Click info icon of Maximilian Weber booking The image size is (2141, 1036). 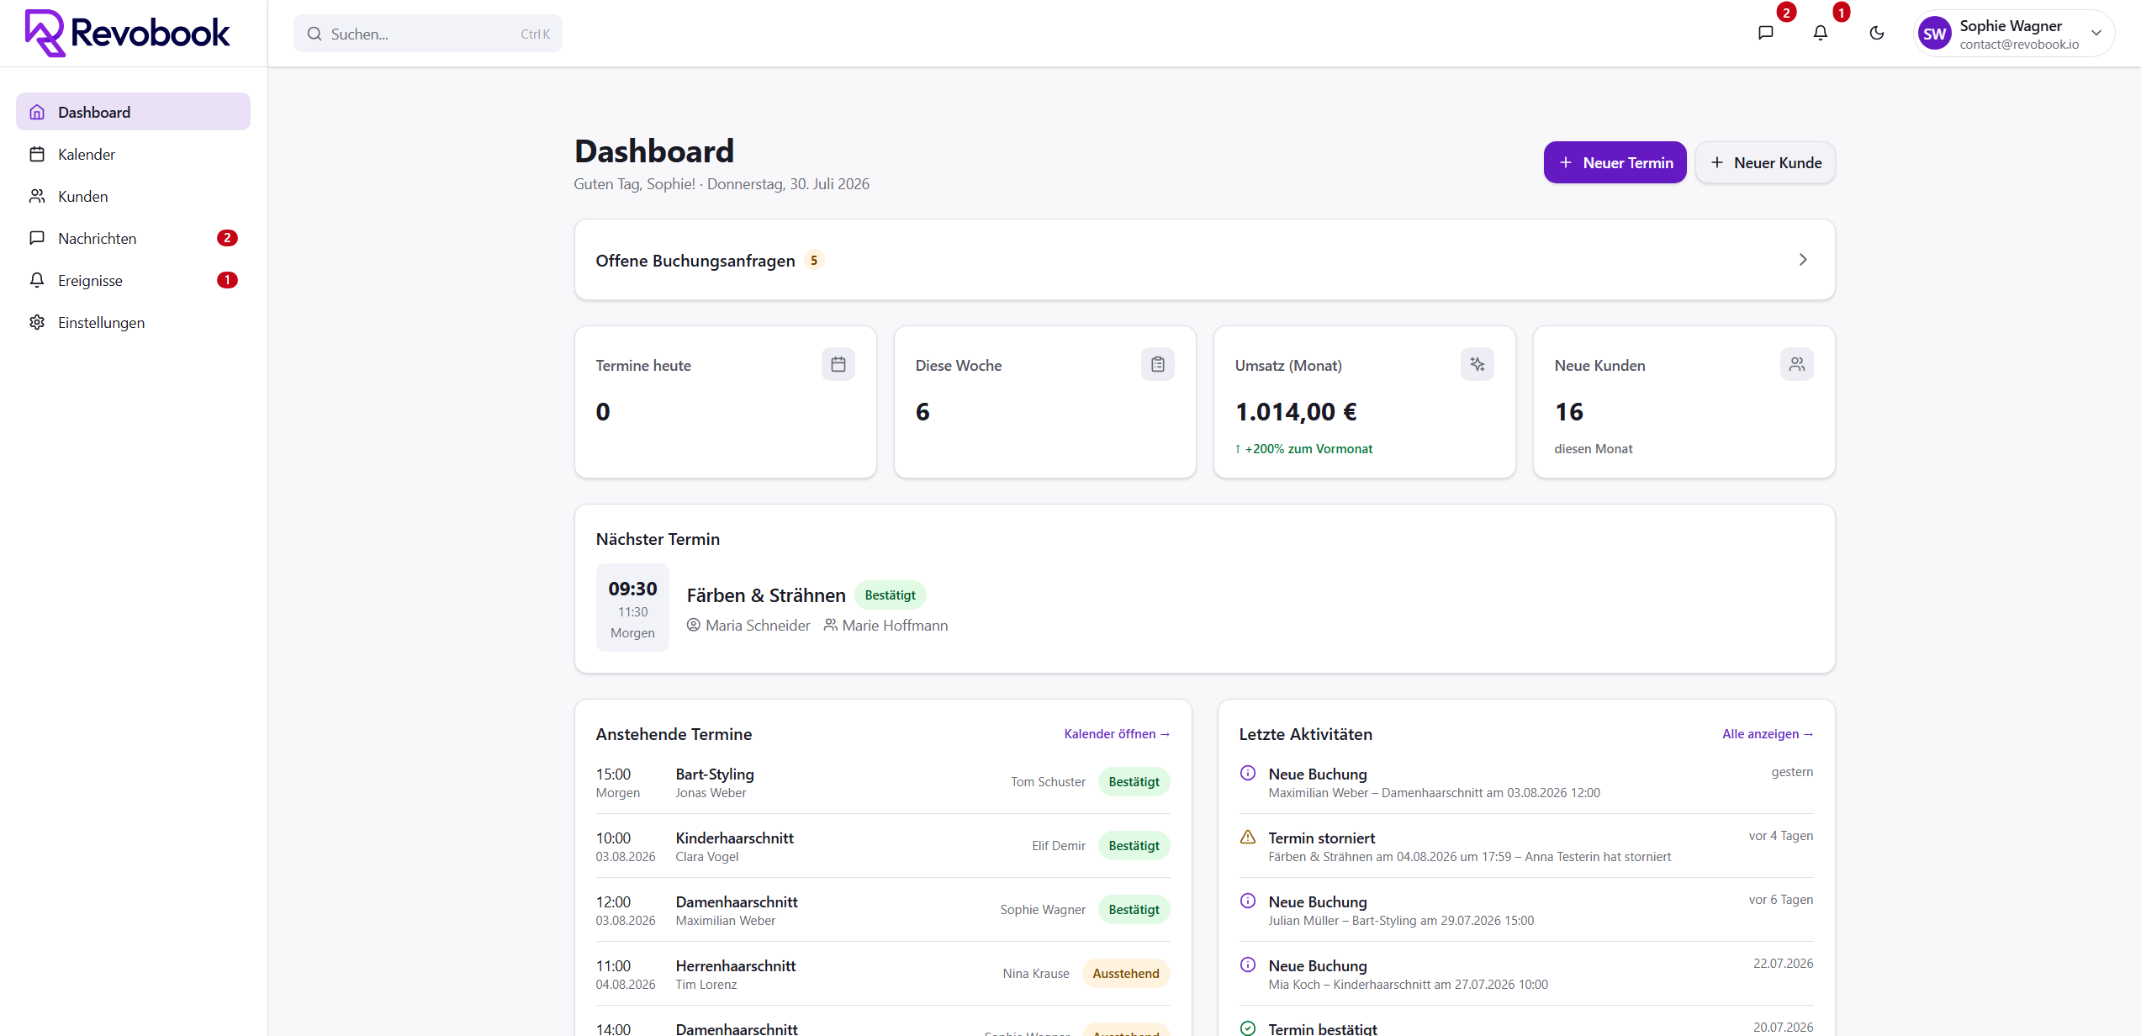point(1248,773)
